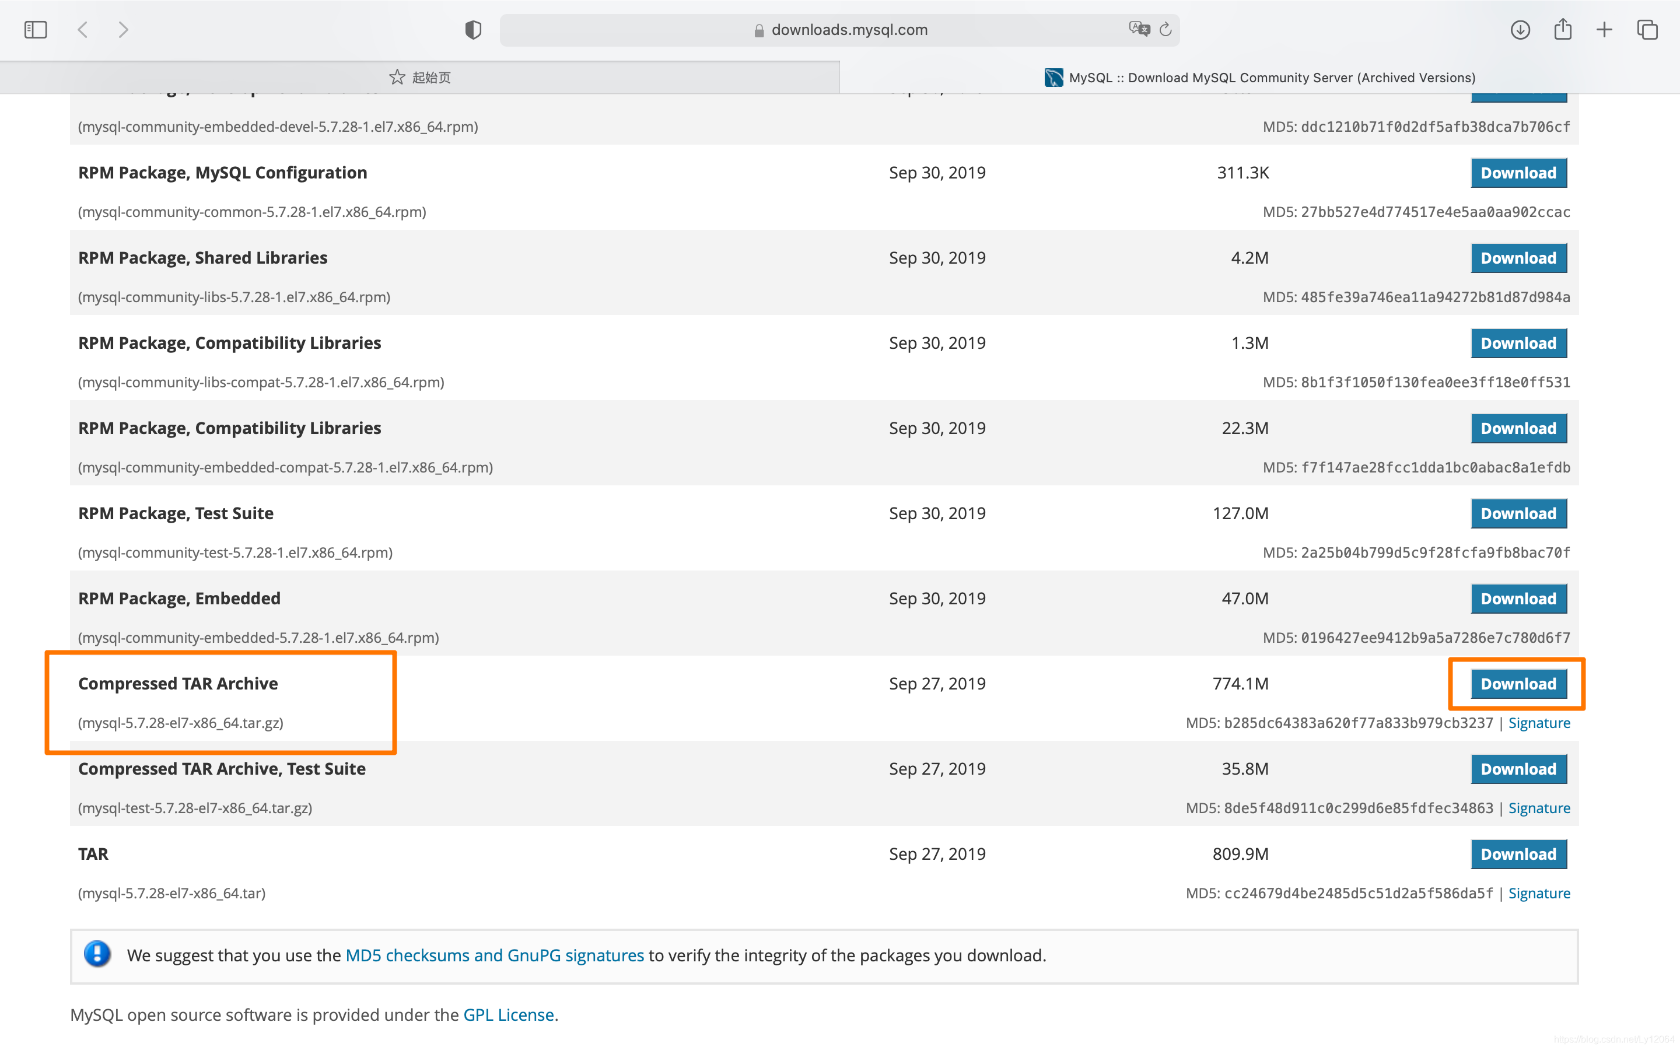Click filename mysql-community-embedded-5.7.28-1.el7.x86_64.rpm
Image resolution: width=1680 pixels, height=1050 pixels.
(258, 638)
